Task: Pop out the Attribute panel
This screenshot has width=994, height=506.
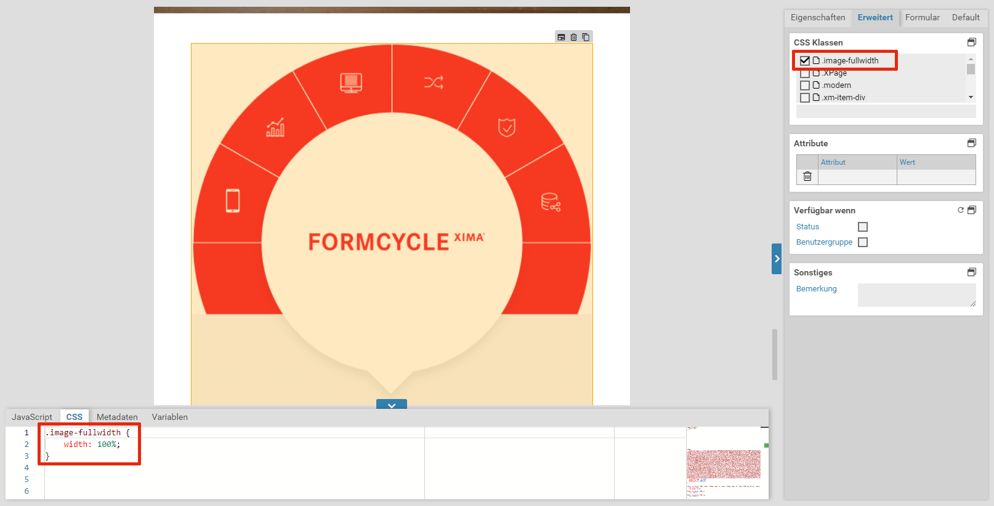Action: [x=971, y=143]
